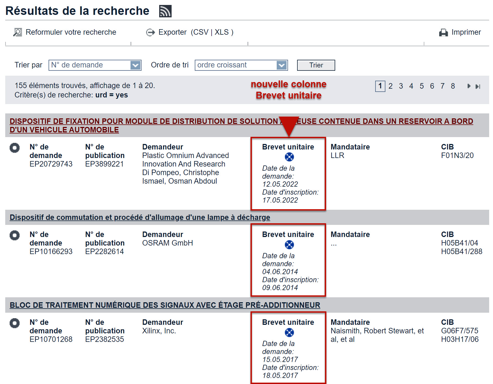Jump to last results page arrow

[x=478, y=86]
